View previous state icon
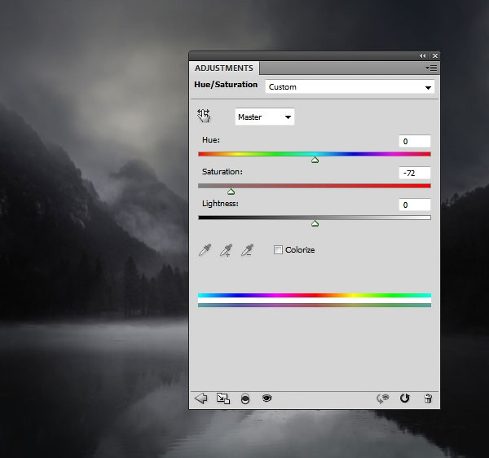Viewport: 489px width, 458px height. (383, 399)
